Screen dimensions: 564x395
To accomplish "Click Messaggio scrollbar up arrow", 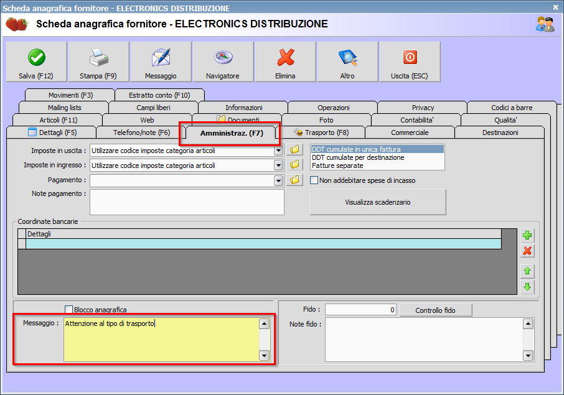I will tap(264, 323).
